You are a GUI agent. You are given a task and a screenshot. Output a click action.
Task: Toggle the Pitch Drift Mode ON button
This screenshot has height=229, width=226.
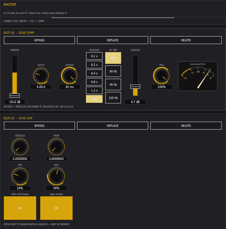[x=20, y=208]
